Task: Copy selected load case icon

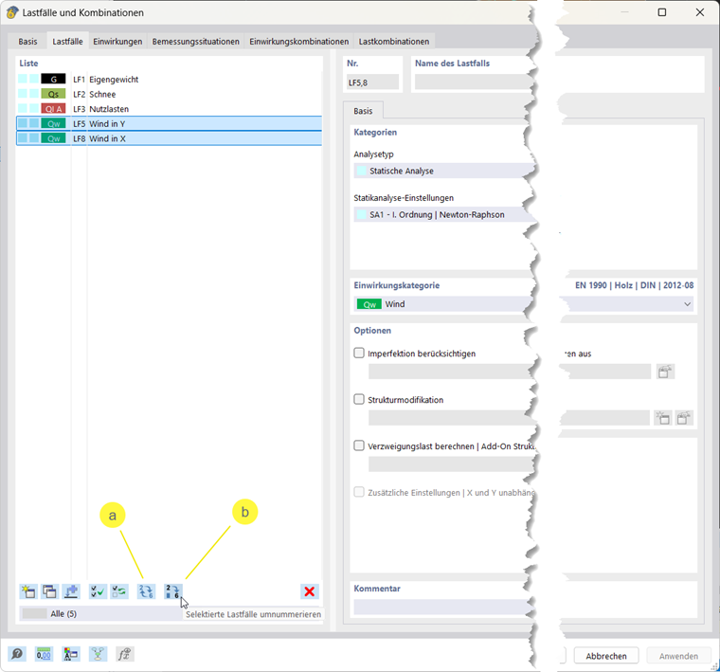Action: click(49, 591)
